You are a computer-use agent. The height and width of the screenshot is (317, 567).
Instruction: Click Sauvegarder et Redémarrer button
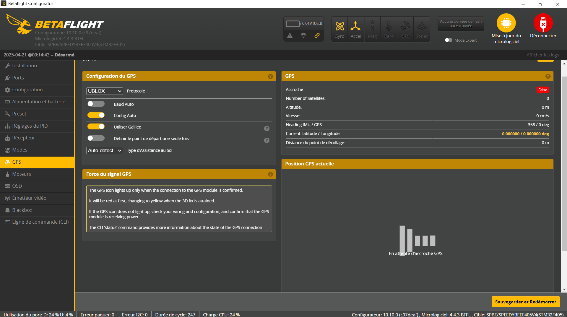[x=525, y=302]
